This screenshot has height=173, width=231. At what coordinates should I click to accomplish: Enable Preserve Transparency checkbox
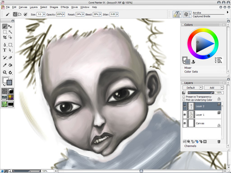coord(184,97)
